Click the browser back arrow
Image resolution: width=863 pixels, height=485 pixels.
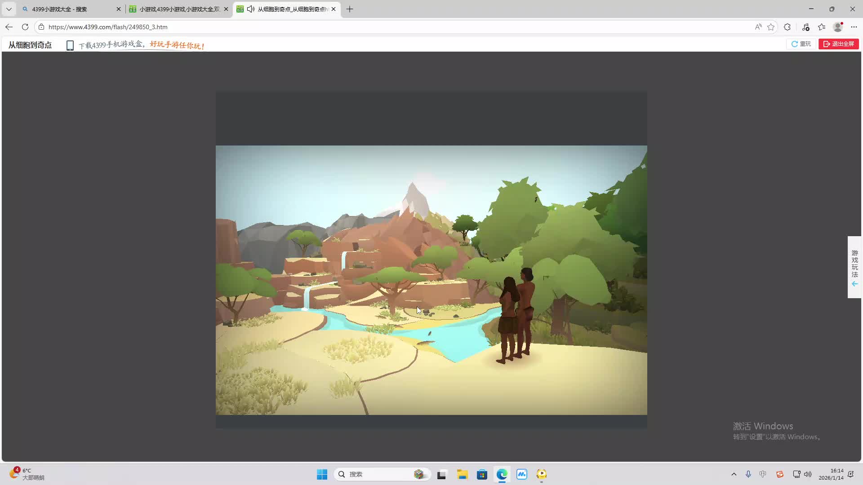pyautogui.click(x=9, y=27)
